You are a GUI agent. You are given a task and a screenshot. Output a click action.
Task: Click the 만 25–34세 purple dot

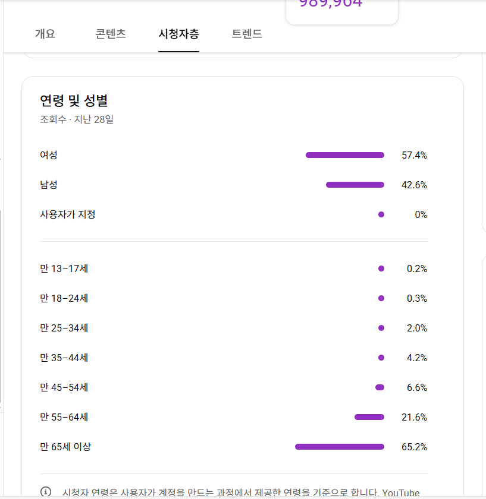(381, 328)
